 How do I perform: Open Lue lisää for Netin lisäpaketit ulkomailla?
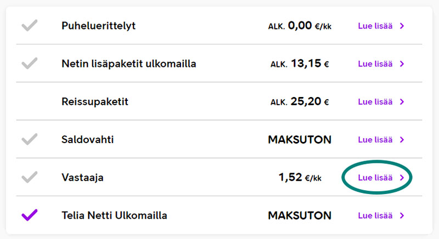(375, 64)
